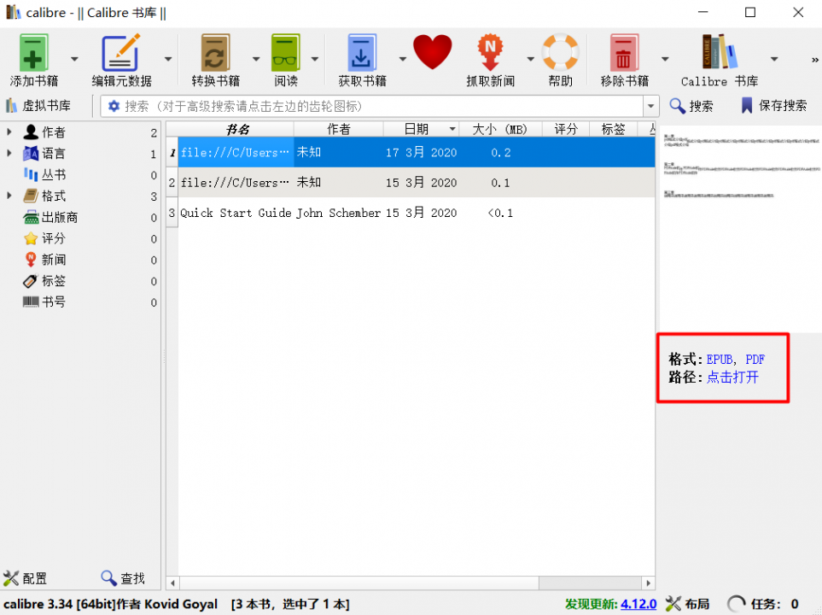
Task: Open Help (帮助) lifebuoy icon
Action: point(561,52)
